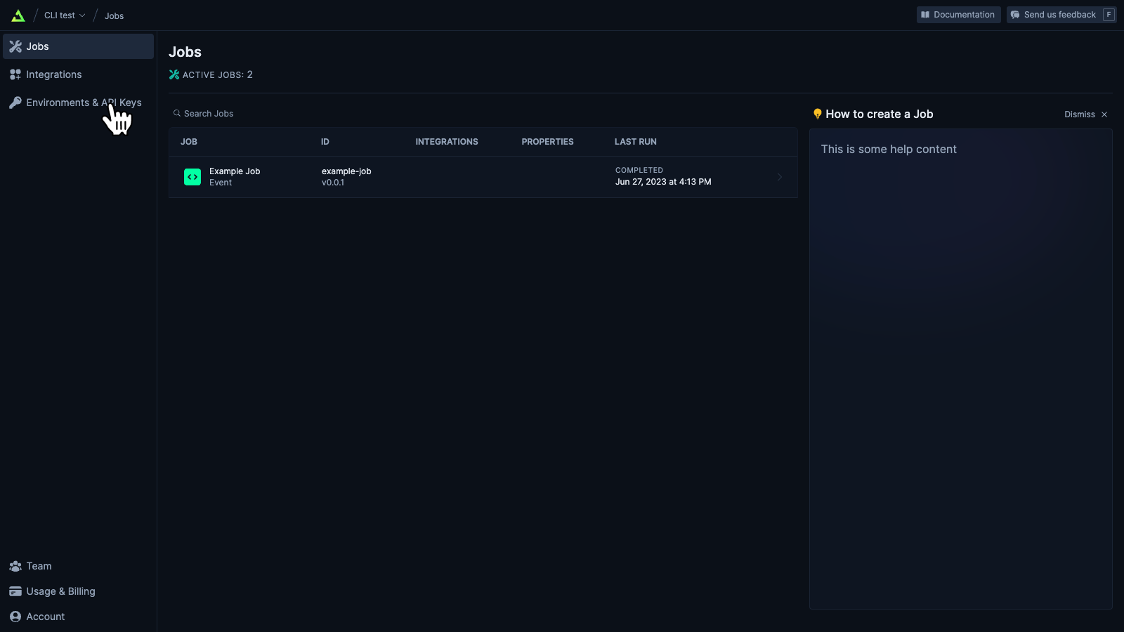Image resolution: width=1124 pixels, height=632 pixels.
Task: Click the Active Jobs tools icon
Action: 174,74
